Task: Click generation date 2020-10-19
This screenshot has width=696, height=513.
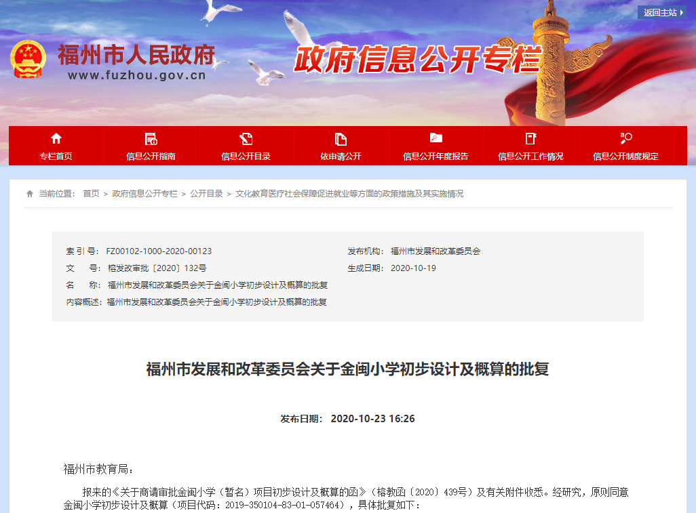Action: click(x=413, y=268)
